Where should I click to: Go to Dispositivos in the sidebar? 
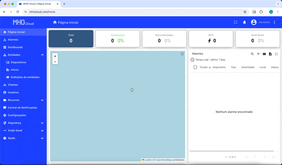tap(18, 62)
